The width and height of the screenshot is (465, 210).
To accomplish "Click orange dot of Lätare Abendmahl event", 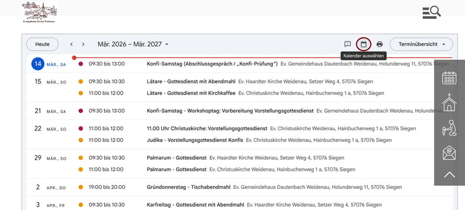I will click(x=80, y=82).
